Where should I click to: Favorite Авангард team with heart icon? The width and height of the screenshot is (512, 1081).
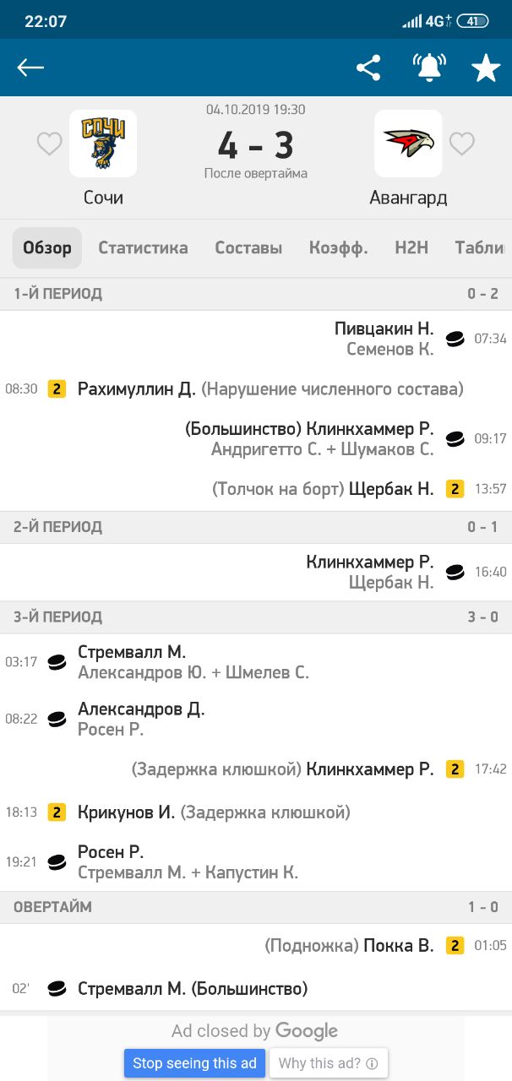click(461, 144)
